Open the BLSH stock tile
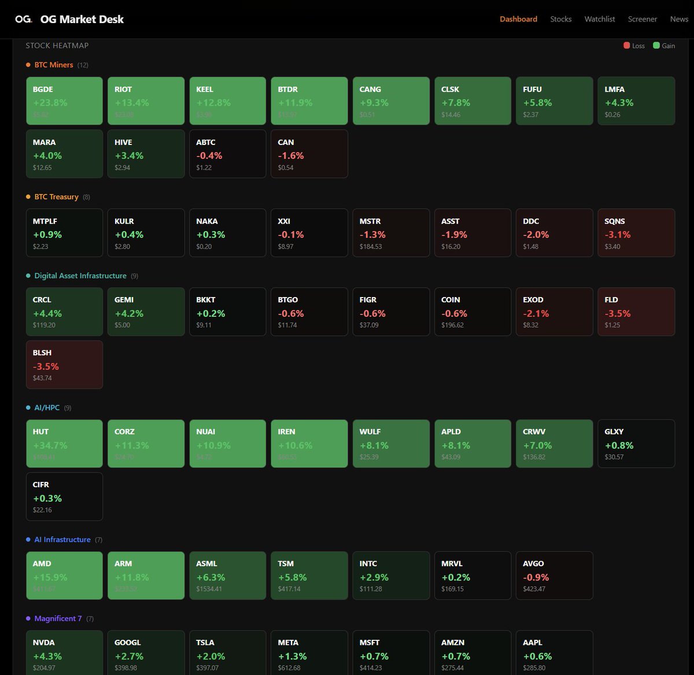Image resolution: width=694 pixels, height=675 pixels. pos(64,365)
